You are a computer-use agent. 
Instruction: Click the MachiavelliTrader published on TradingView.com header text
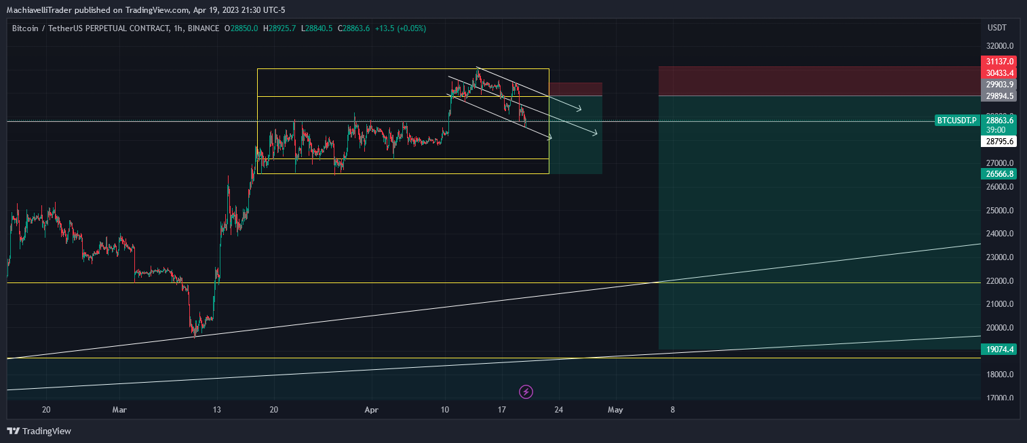coord(146,10)
